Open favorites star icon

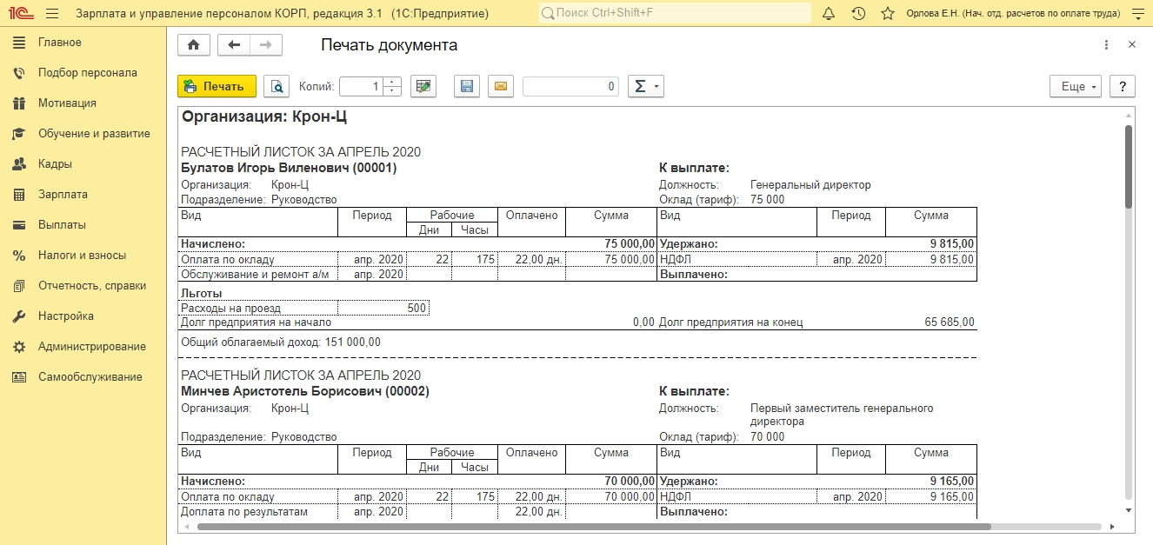pyautogui.click(x=887, y=14)
